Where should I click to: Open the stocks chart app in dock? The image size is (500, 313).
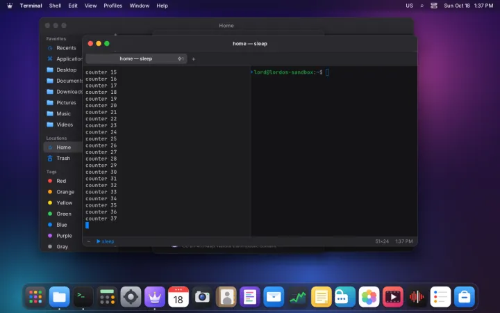(297, 297)
